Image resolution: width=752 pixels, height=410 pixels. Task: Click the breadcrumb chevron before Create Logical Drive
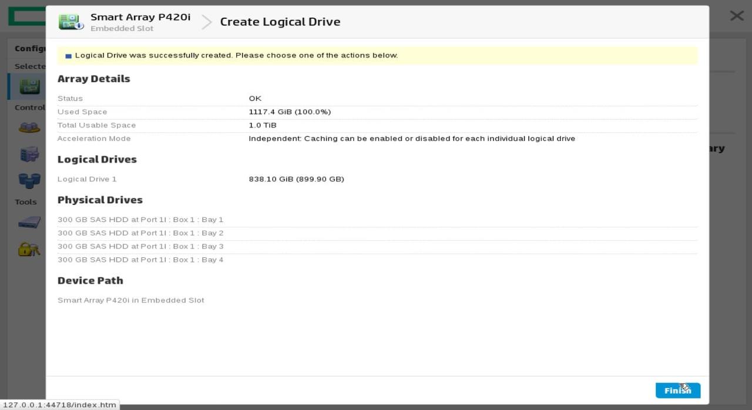tap(206, 22)
